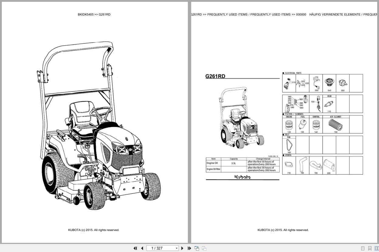Select two-page view layout
The width and height of the screenshot is (379, 252).
tap(377, 248)
